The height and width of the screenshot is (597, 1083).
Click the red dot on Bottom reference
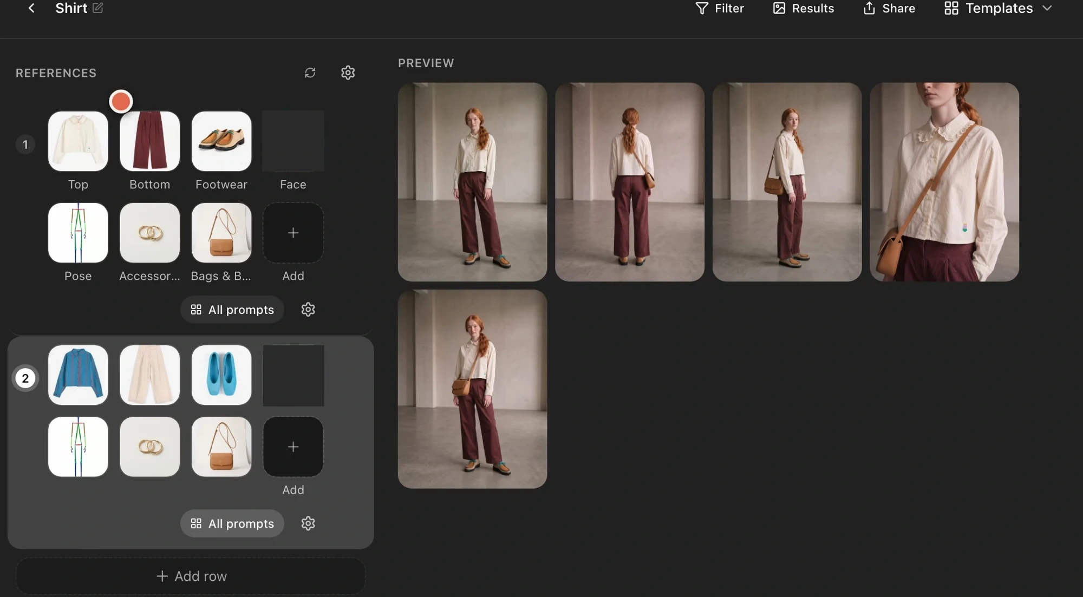121,101
